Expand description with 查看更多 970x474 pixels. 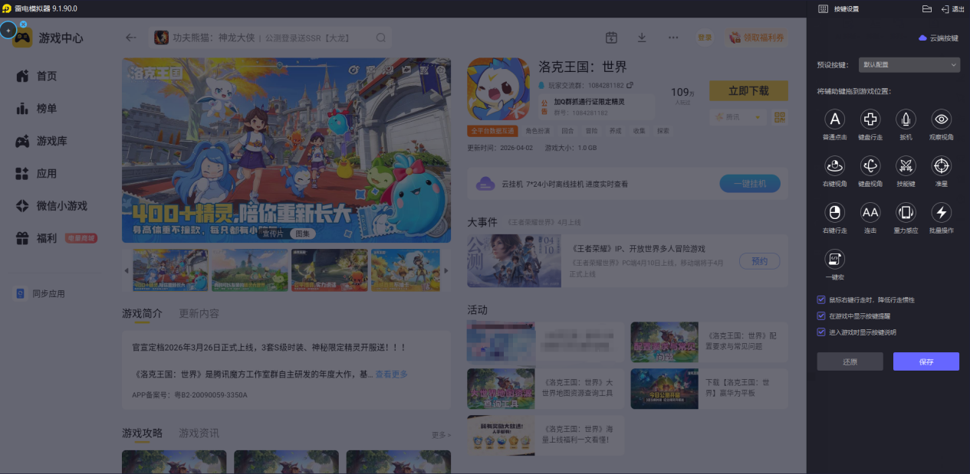click(391, 374)
